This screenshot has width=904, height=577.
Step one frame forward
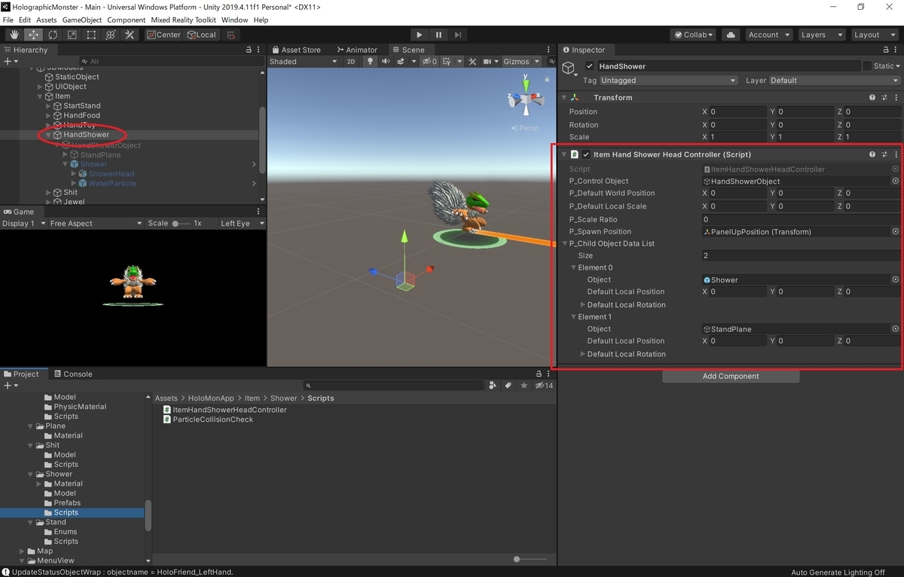pos(457,35)
